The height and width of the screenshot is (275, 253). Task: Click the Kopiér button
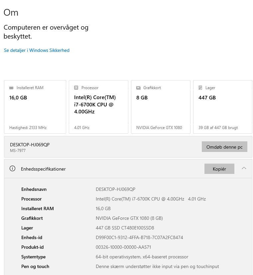(x=219, y=169)
